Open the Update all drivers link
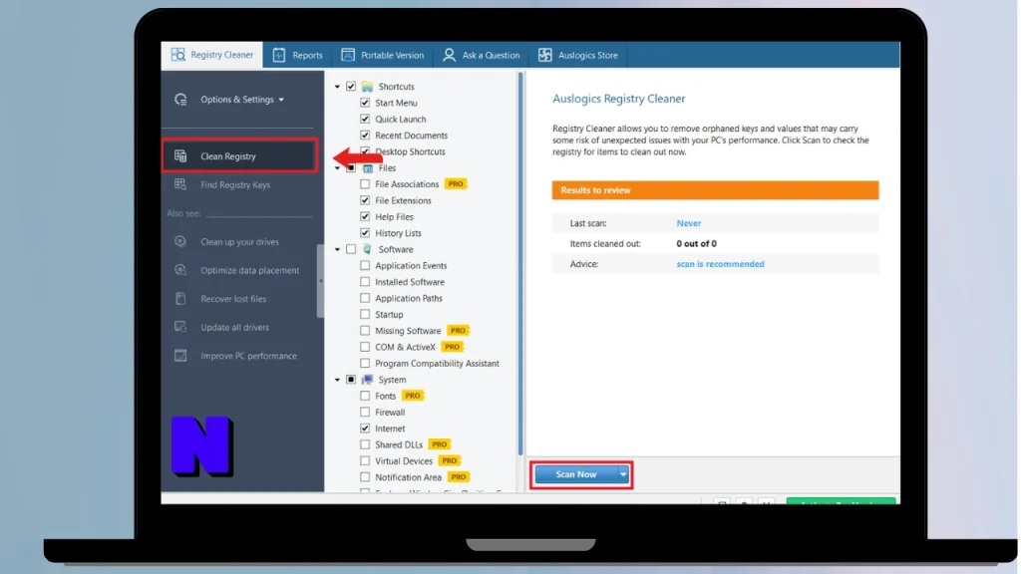The width and height of the screenshot is (1021, 574). pos(234,327)
